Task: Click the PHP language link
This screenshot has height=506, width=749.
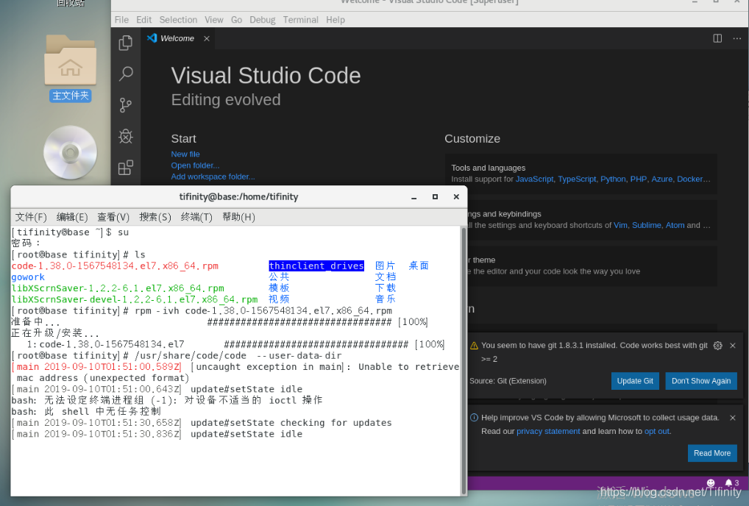Action: coord(639,179)
